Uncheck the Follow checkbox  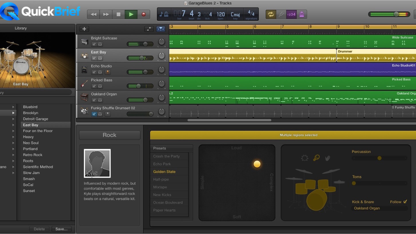click(405, 201)
